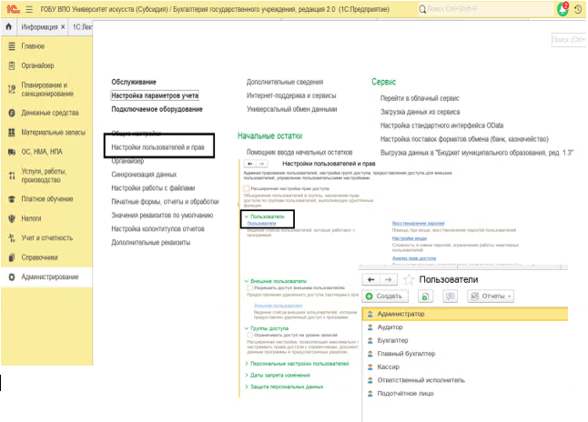Collapse the Группы доступа section
The image size is (588, 422).
pyautogui.click(x=247, y=328)
